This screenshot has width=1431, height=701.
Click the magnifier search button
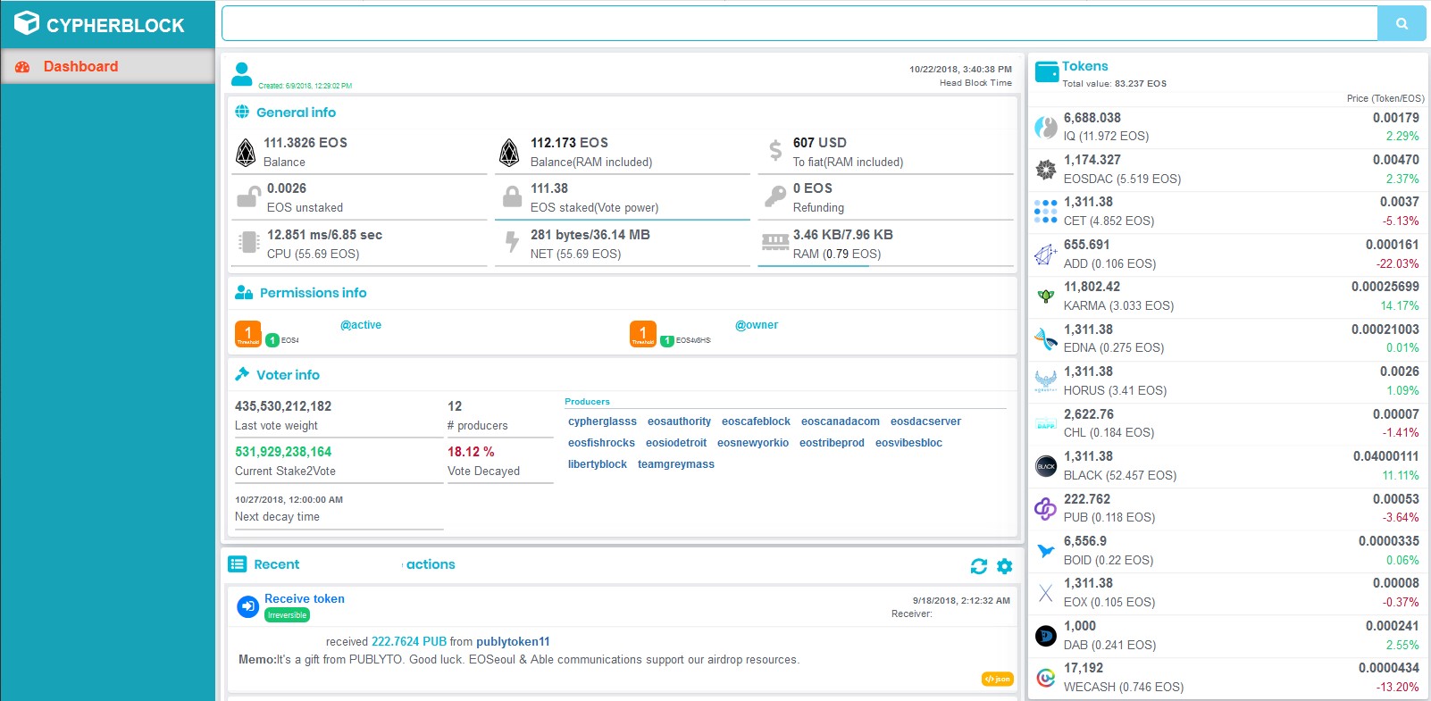[1402, 24]
